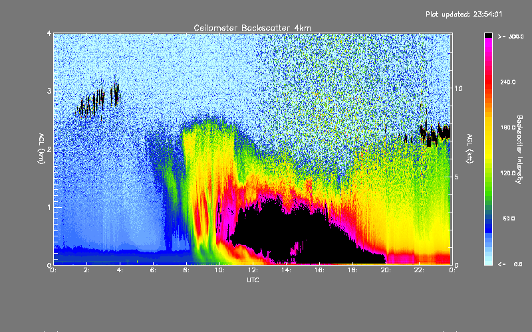Click the "240.0" colorbar value

pos(508,82)
